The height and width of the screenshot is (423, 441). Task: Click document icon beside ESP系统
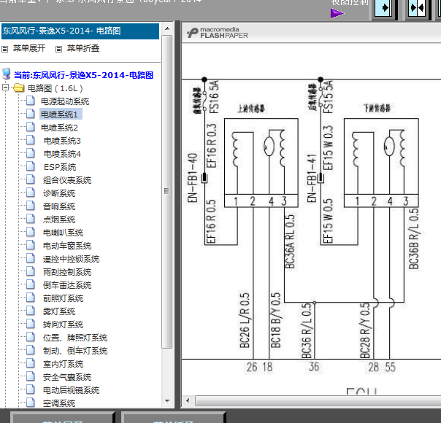pyautogui.click(x=31, y=166)
